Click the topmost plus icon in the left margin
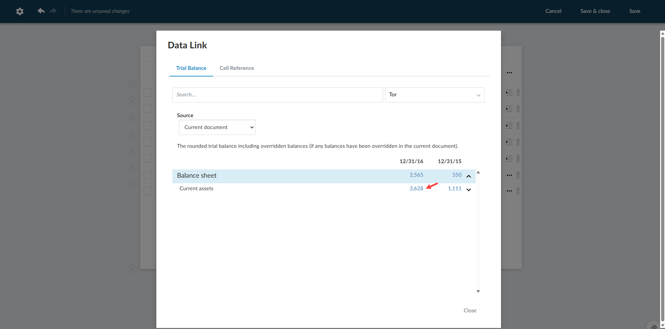665x329 pixels. point(132,84)
